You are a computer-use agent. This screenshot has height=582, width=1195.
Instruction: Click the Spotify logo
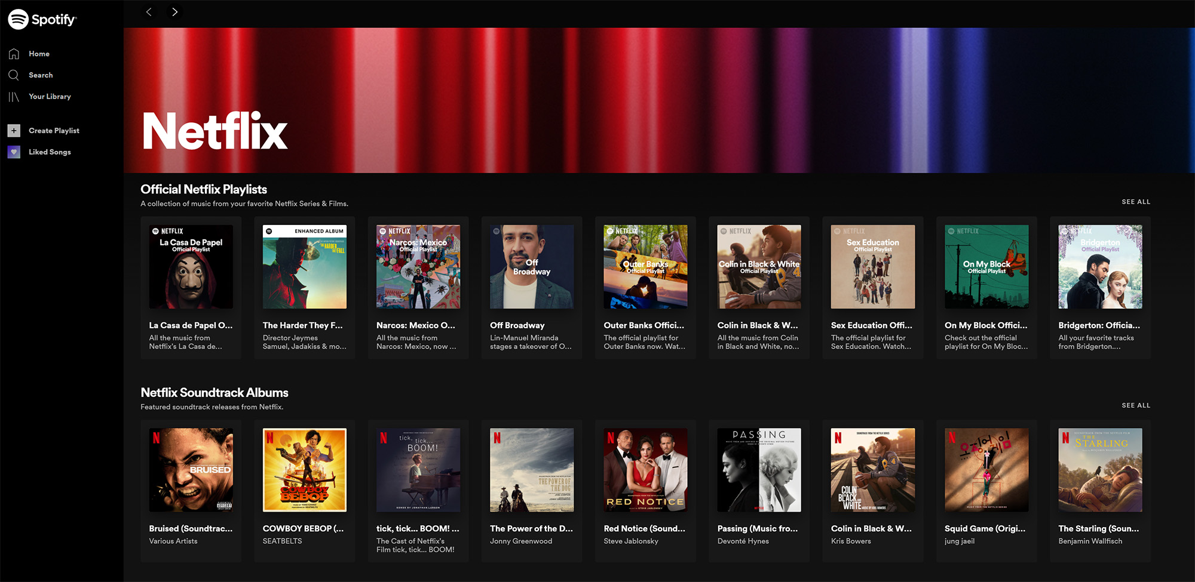(x=41, y=19)
